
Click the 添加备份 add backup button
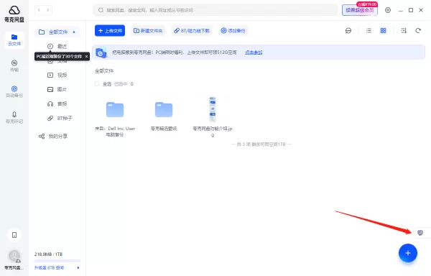233,30
